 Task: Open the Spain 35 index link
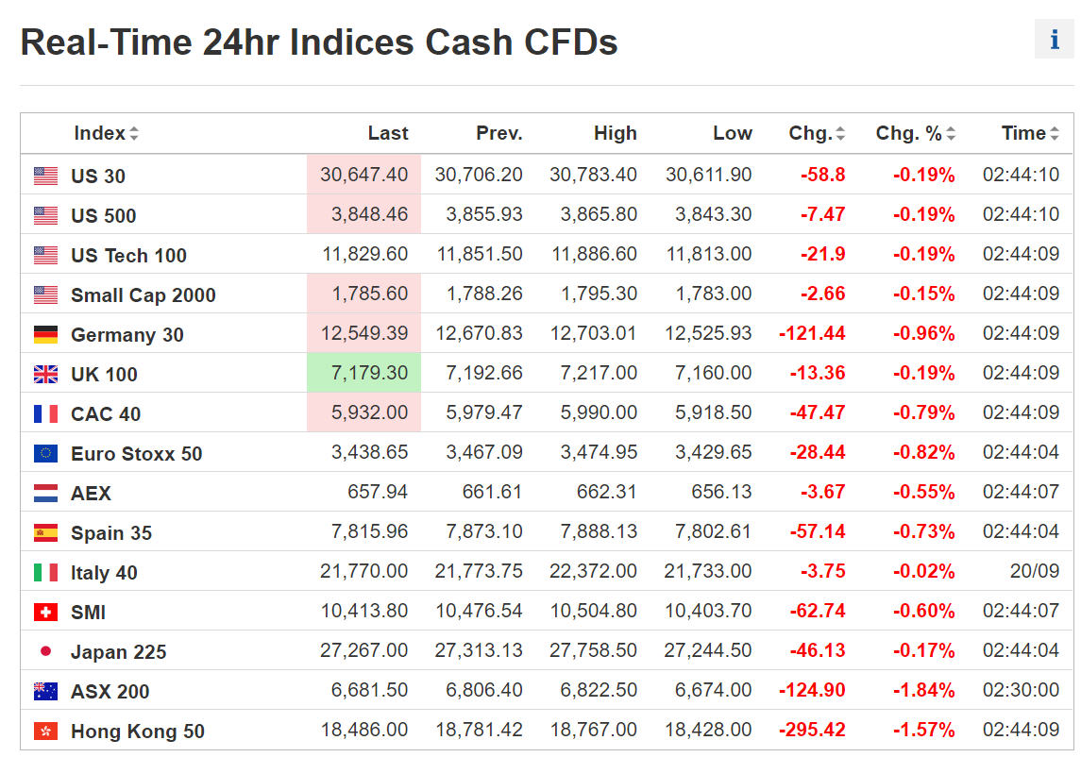pos(111,533)
